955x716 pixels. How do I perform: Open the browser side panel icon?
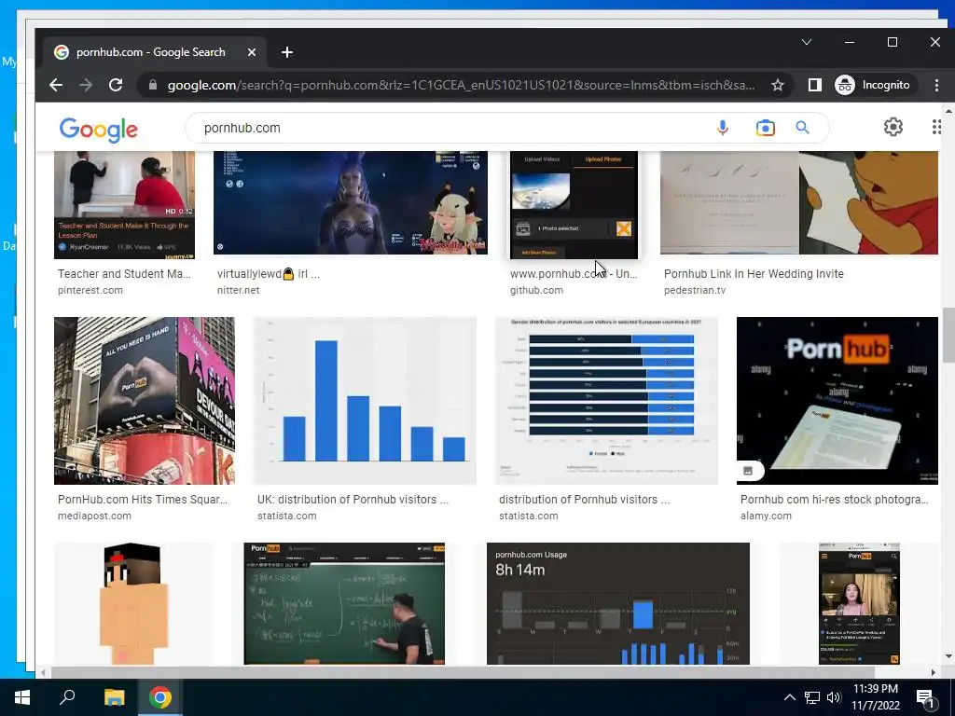(x=814, y=85)
